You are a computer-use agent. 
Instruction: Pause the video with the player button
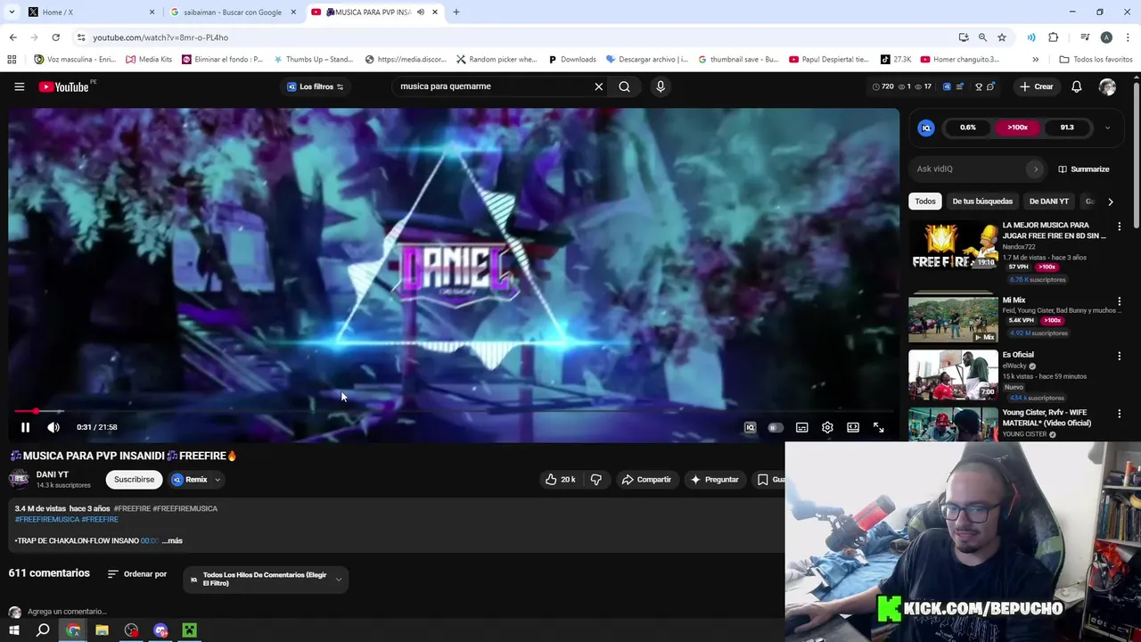pyautogui.click(x=25, y=427)
